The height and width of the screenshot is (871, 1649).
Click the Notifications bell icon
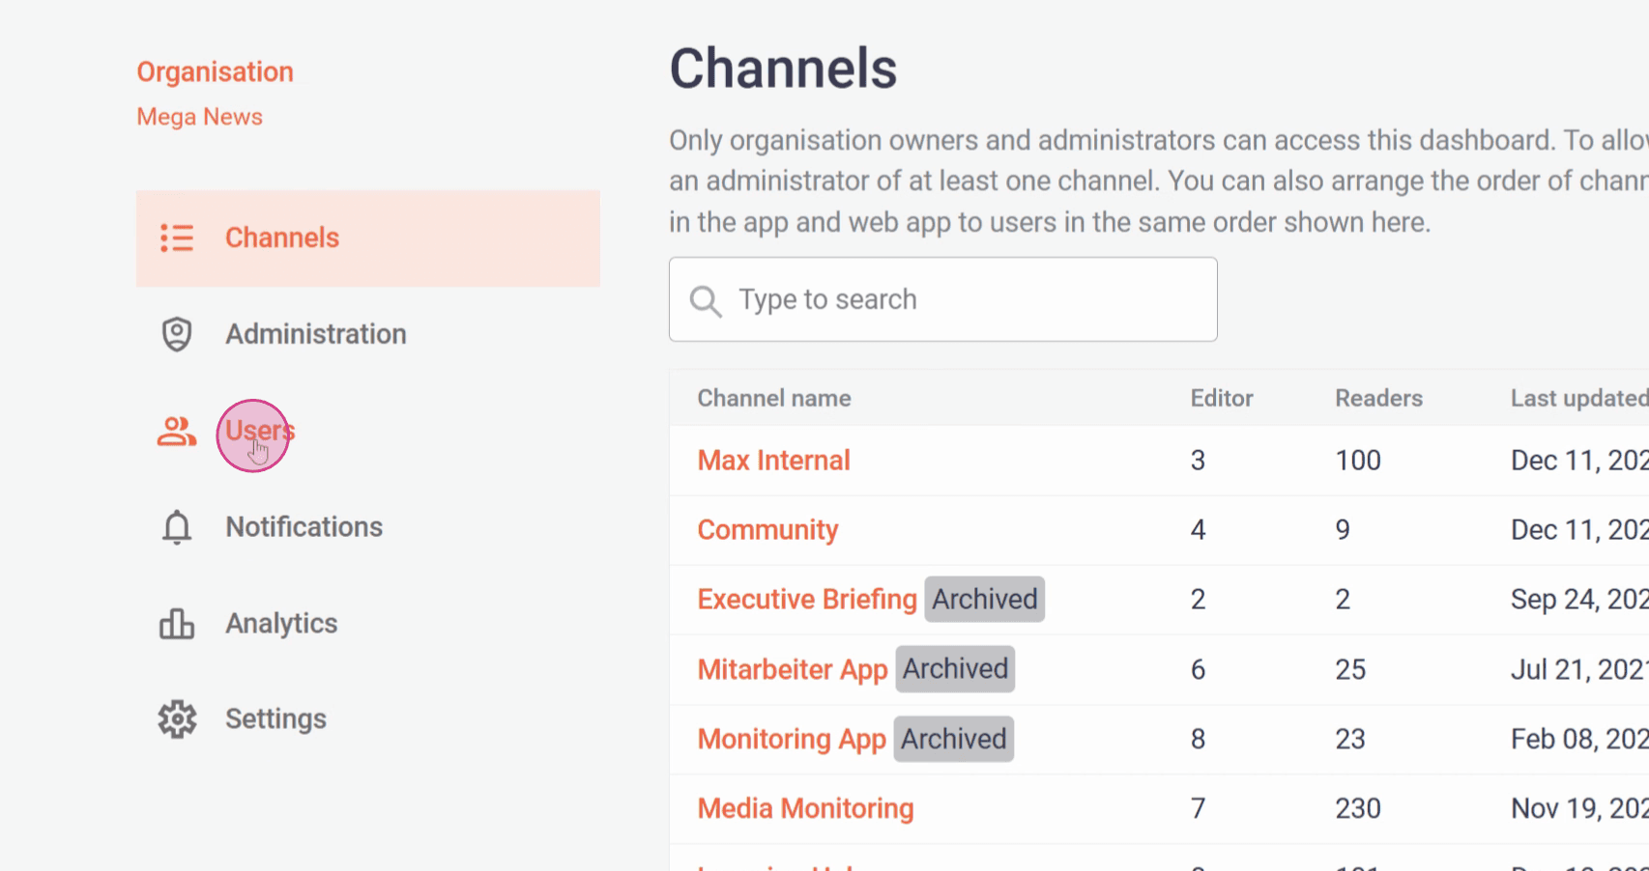177,527
